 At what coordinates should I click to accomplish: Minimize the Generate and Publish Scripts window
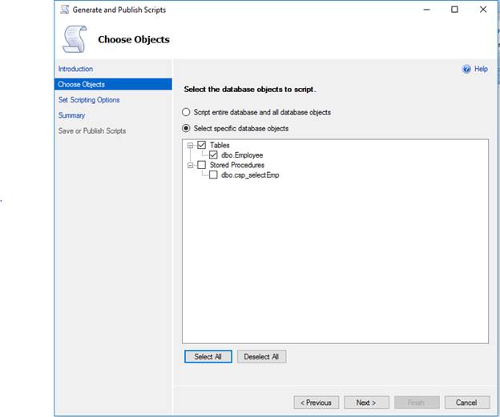tap(426, 10)
